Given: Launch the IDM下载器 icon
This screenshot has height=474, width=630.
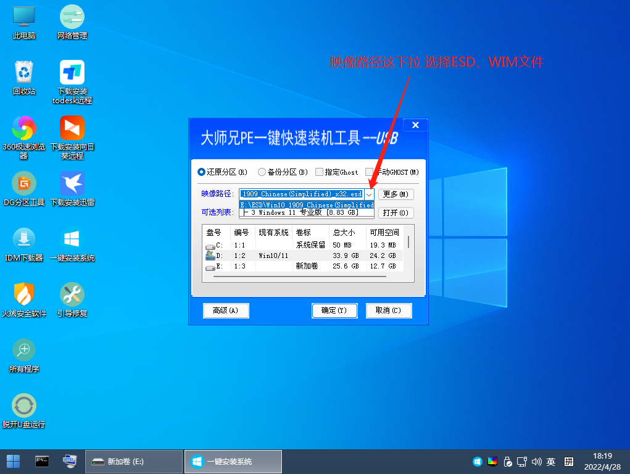Looking at the screenshot, I should point(24,239).
